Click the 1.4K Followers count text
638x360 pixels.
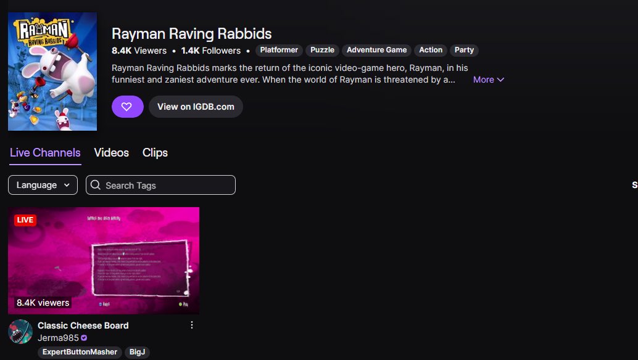coord(211,51)
